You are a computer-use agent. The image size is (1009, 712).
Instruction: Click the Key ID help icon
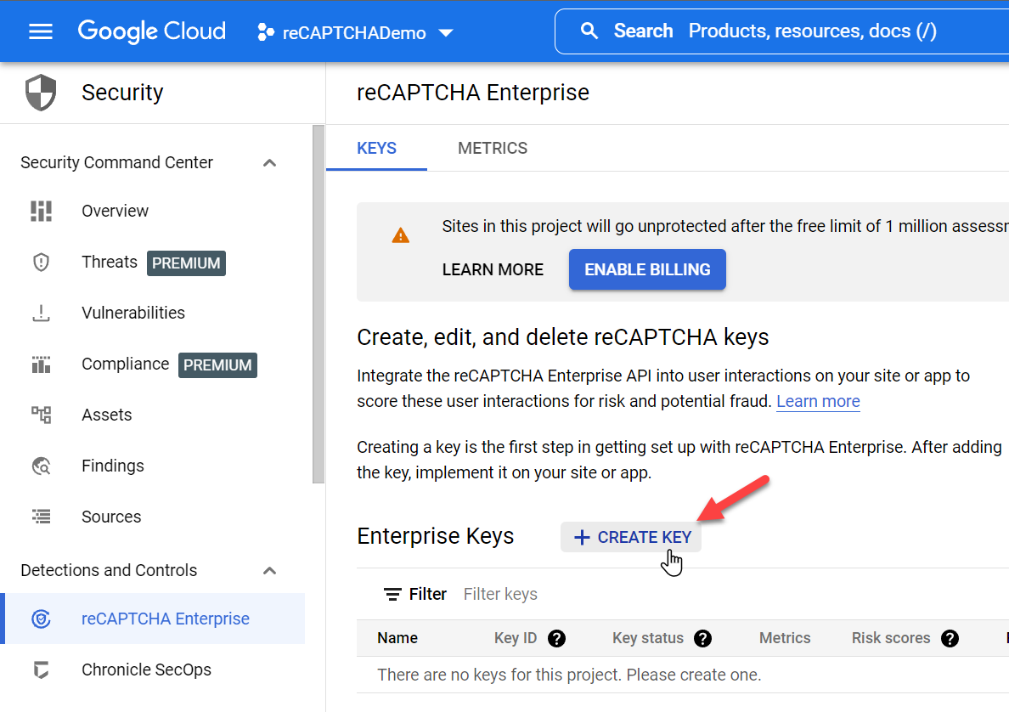(x=556, y=639)
